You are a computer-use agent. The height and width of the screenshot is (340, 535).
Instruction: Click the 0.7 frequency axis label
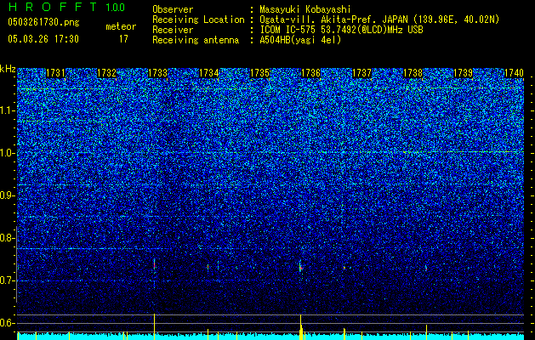coord(7,280)
